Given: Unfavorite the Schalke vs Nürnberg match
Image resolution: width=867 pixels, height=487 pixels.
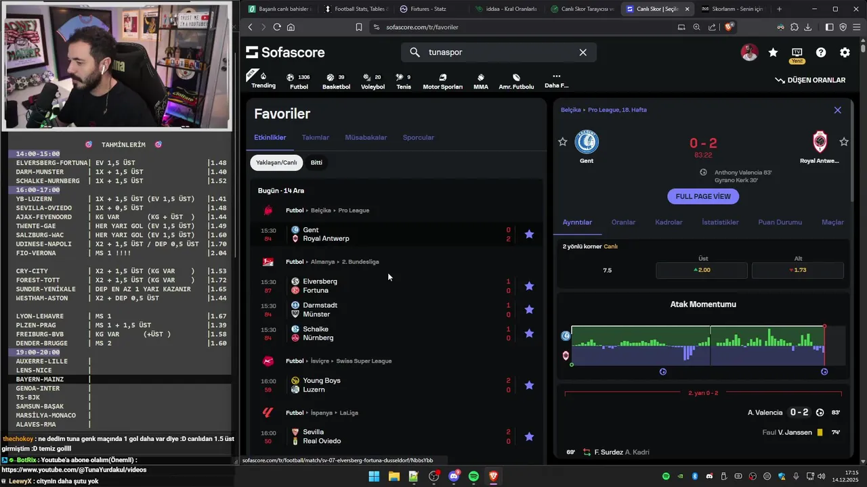Looking at the screenshot, I should coord(529,333).
